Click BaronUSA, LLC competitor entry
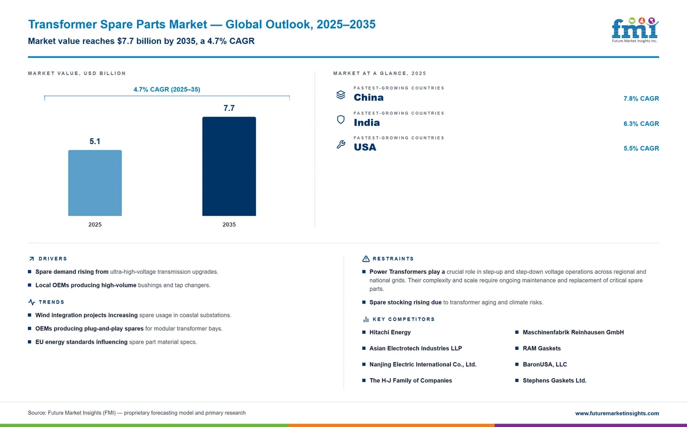687x427 pixels. click(544, 364)
